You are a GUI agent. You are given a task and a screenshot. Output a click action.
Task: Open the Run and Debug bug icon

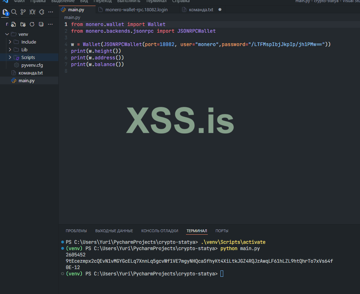pyautogui.click(x=32, y=12)
